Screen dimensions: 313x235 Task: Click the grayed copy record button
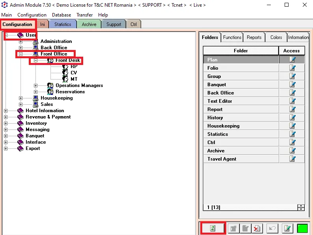(245, 228)
